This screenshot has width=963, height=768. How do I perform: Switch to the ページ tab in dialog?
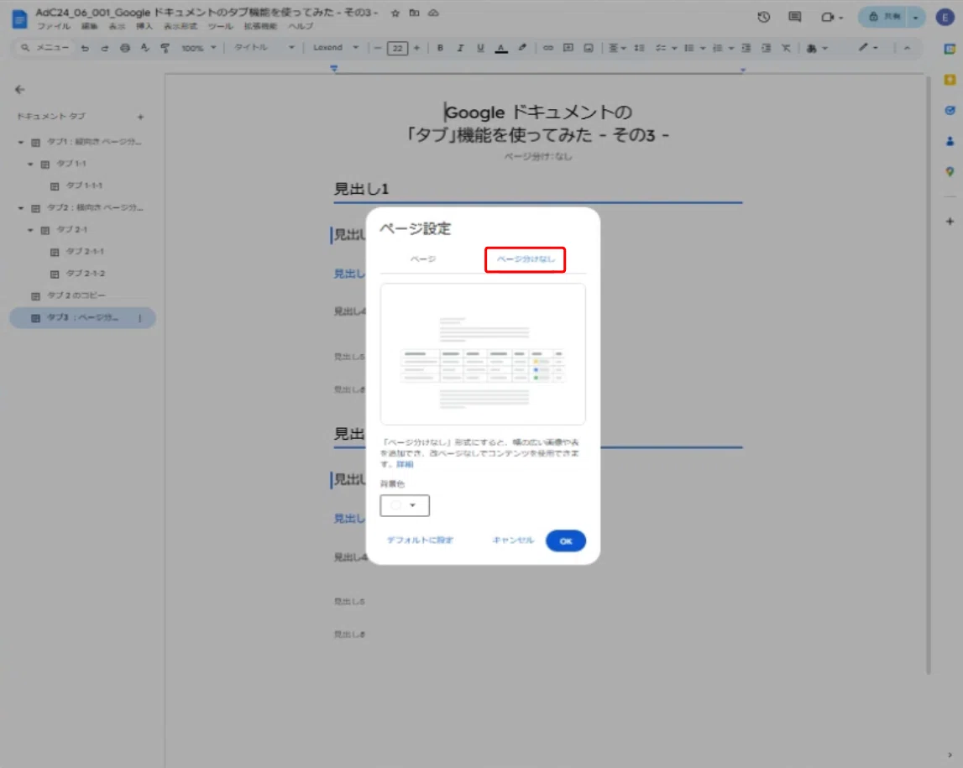[x=423, y=259]
